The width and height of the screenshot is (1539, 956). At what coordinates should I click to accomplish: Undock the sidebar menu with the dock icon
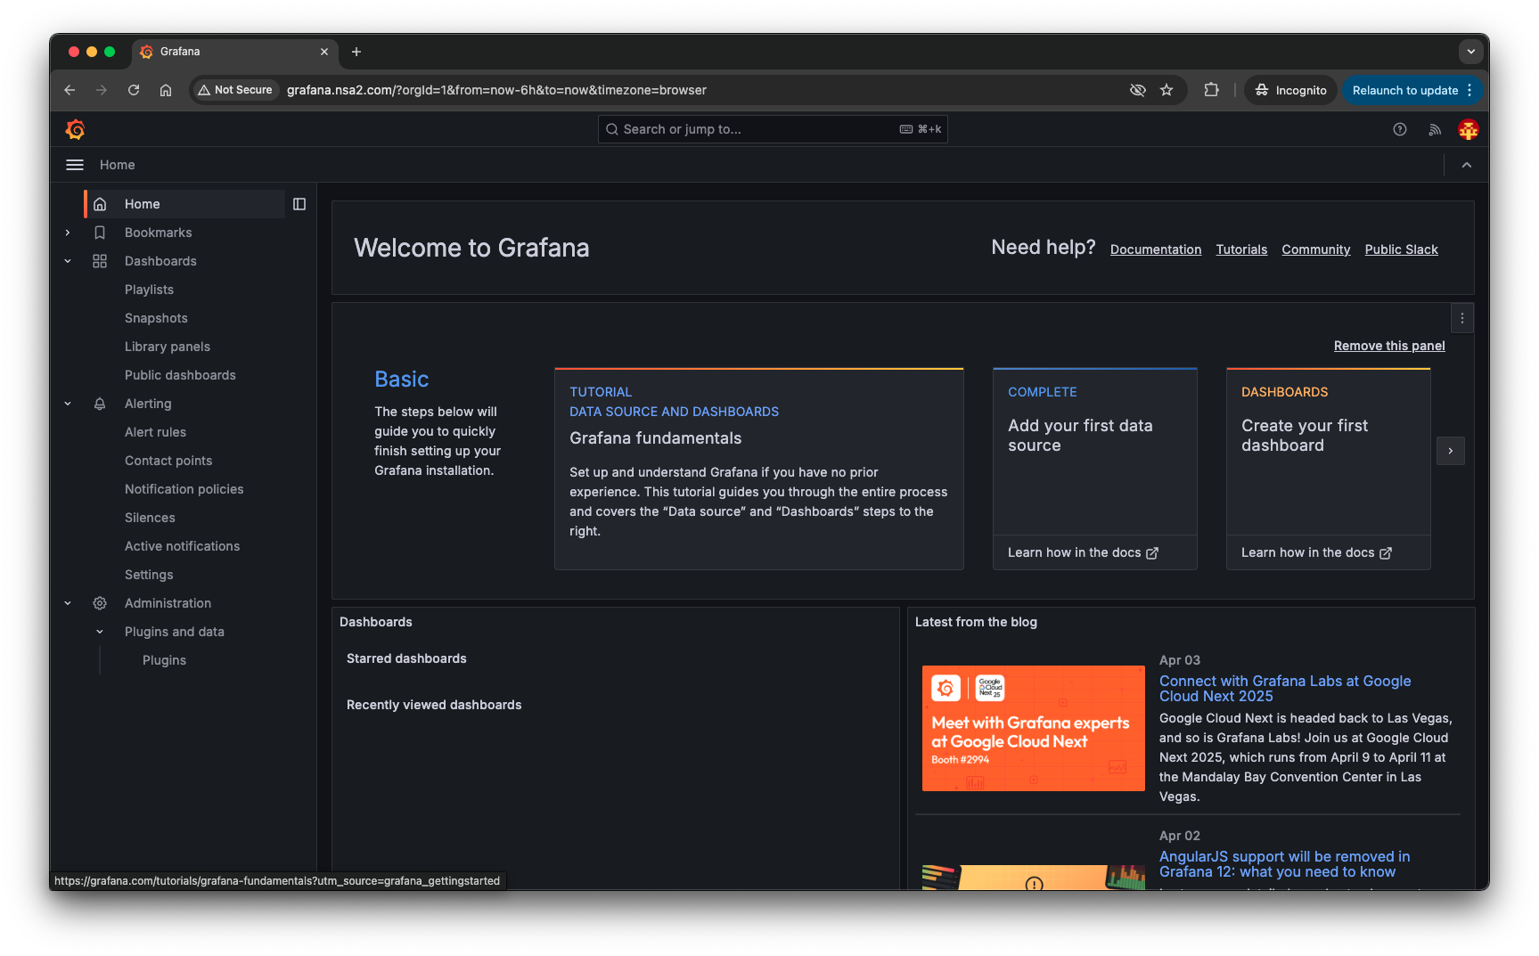click(299, 204)
